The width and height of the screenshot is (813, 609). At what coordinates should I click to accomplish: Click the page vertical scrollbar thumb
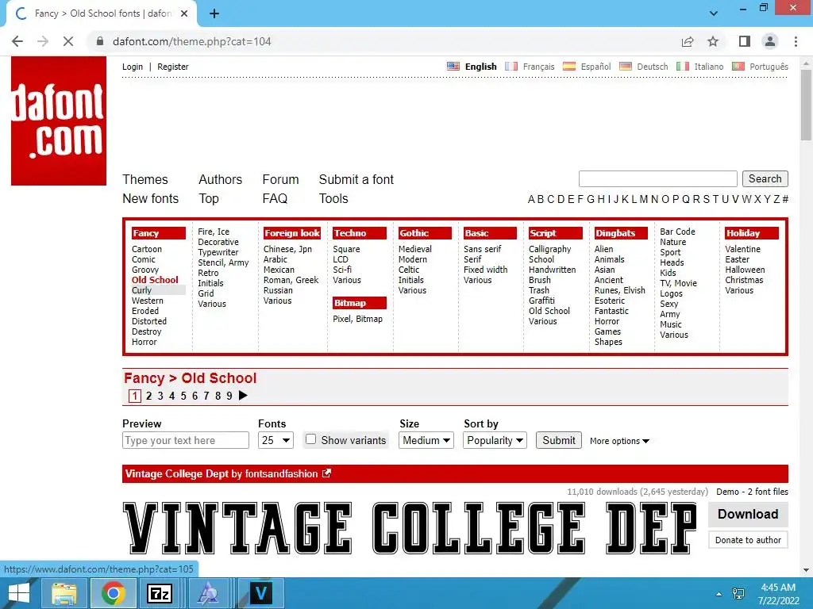806,105
